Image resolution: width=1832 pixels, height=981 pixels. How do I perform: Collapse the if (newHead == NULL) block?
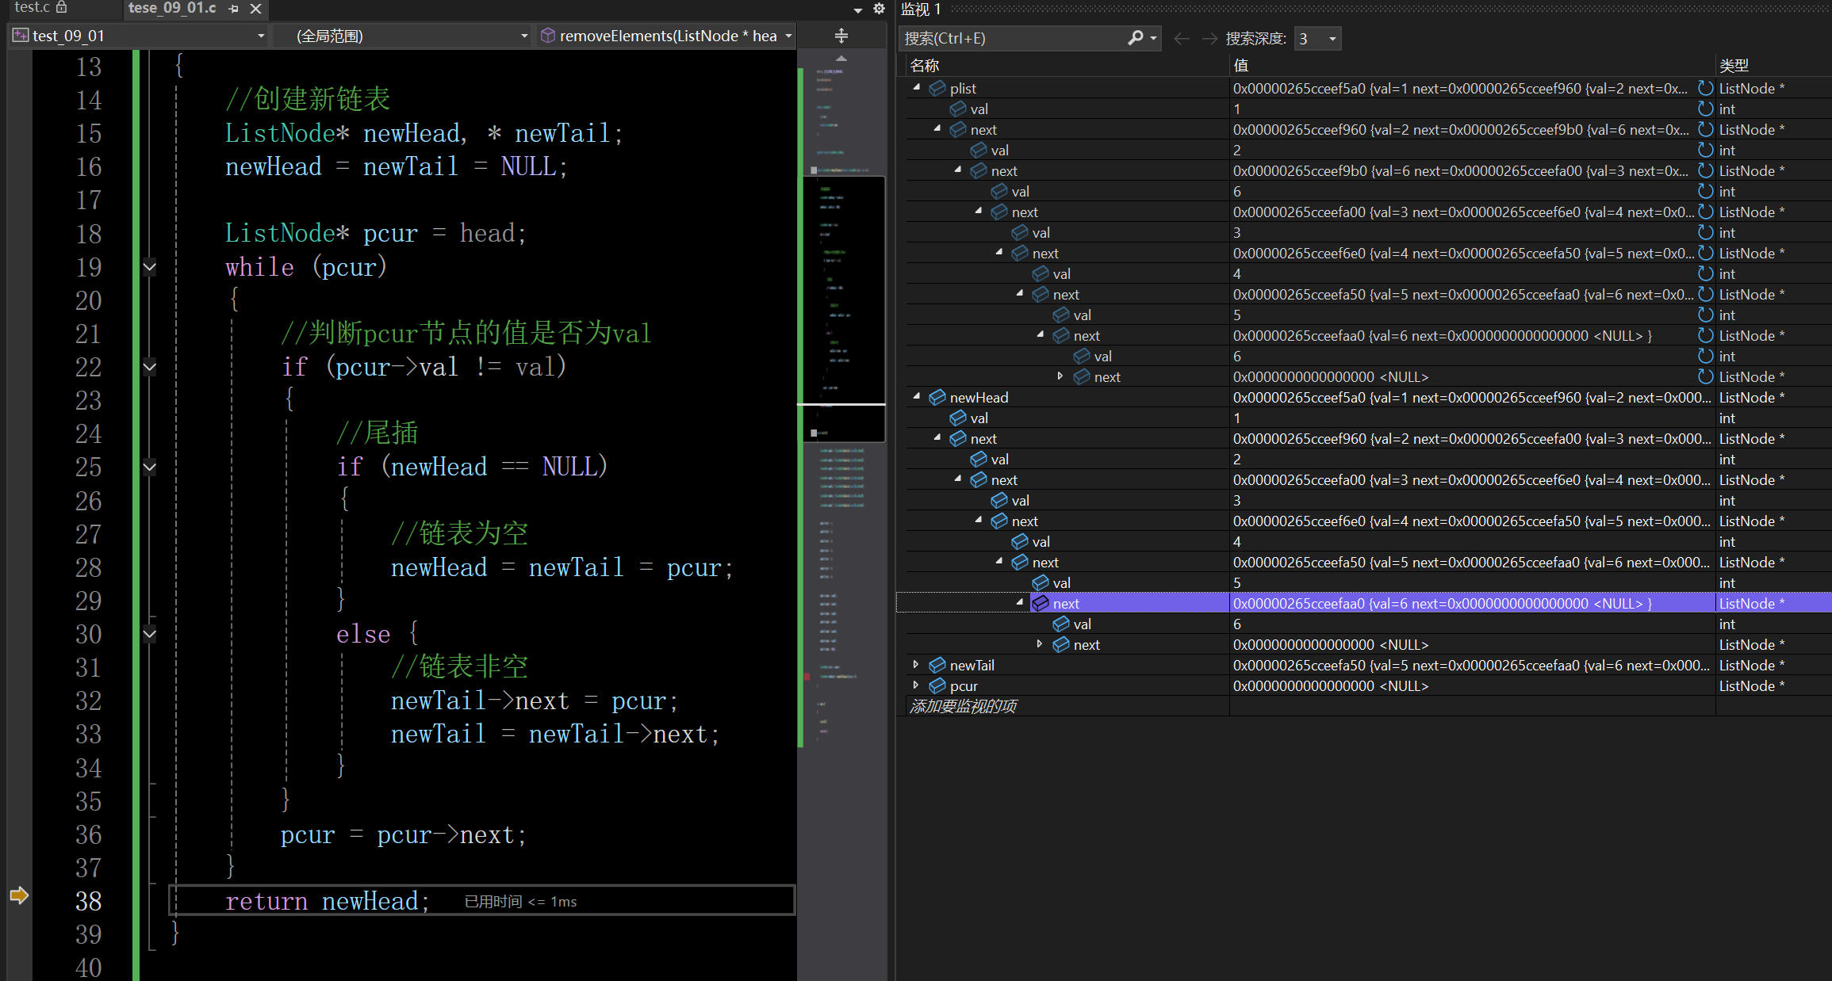click(149, 467)
